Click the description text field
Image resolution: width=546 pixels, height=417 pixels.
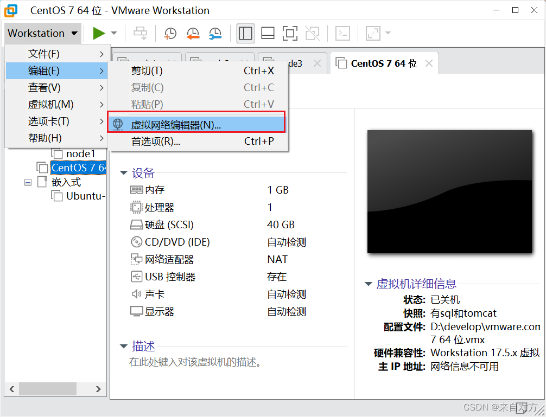click(195, 362)
